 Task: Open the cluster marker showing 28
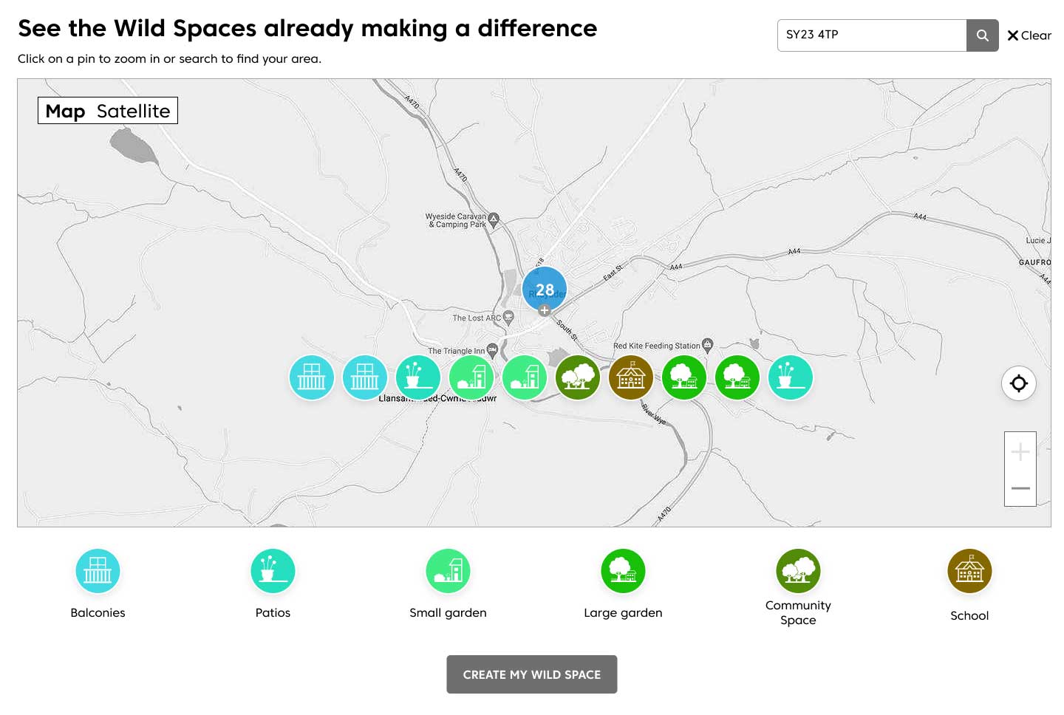pyautogui.click(x=545, y=289)
